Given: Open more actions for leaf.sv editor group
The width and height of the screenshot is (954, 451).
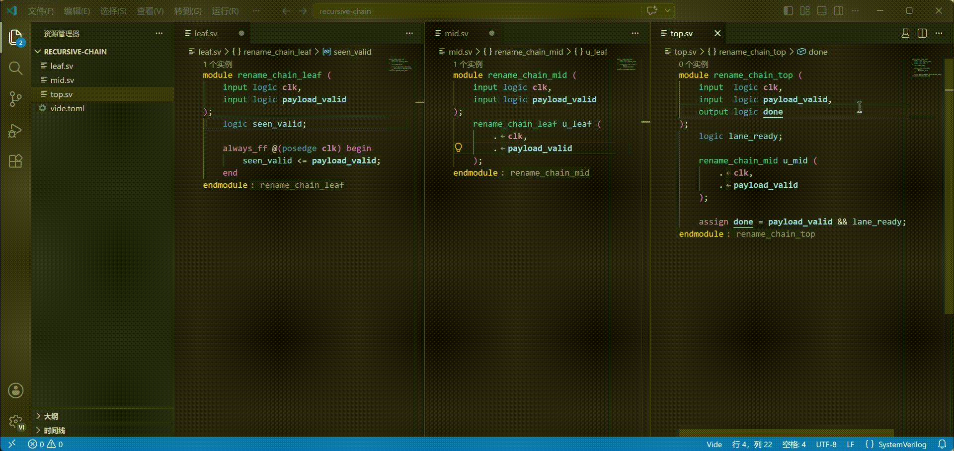Looking at the screenshot, I should tap(409, 33).
